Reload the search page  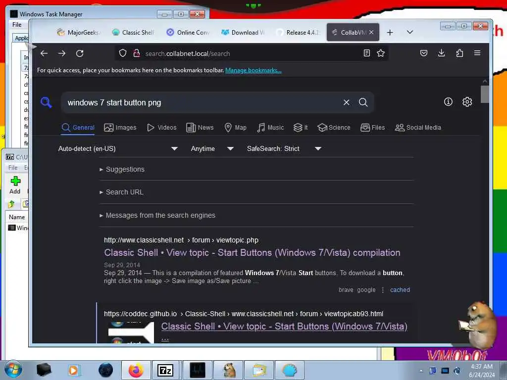(80, 53)
